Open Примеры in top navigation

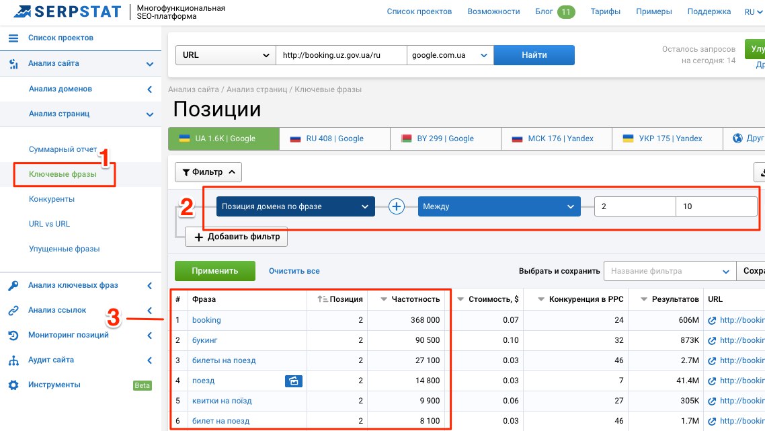(x=654, y=11)
